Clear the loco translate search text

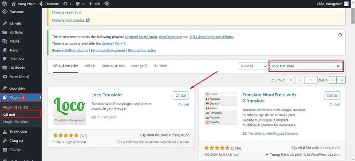pyautogui.click(x=338, y=66)
